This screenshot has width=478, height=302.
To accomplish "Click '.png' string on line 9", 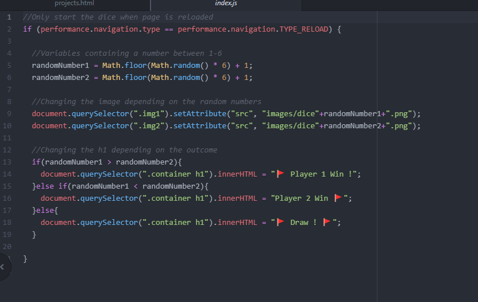I will [399, 114].
